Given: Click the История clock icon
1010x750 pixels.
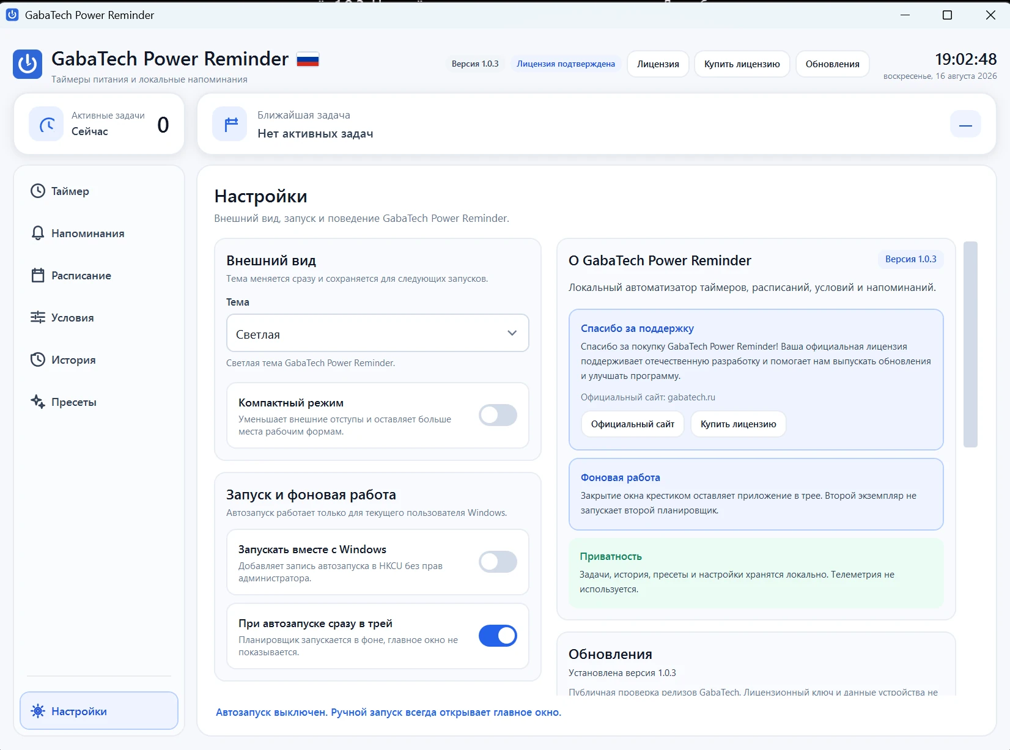Looking at the screenshot, I should [x=38, y=359].
